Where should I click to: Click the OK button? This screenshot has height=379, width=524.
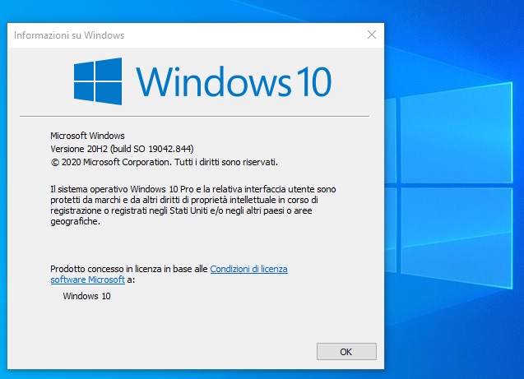tap(346, 351)
